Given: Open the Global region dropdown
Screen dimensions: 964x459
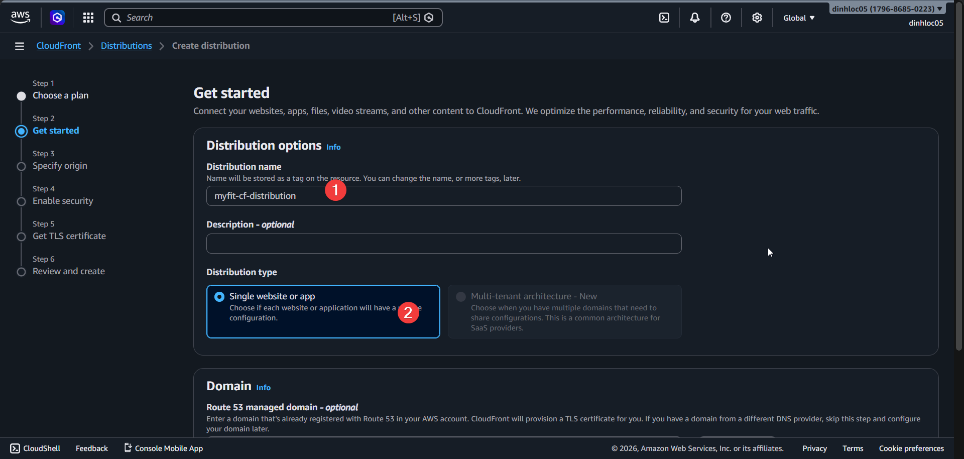Looking at the screenshot, I should [x=798, y=18].
